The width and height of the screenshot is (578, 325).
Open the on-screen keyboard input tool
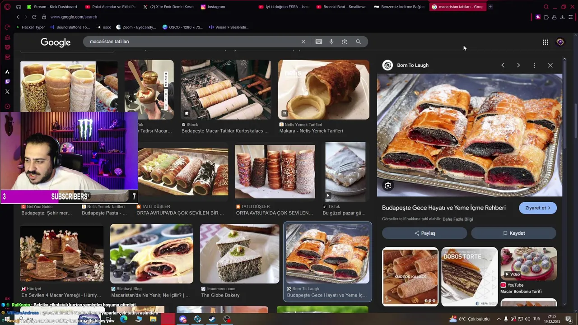click(319, 42)
